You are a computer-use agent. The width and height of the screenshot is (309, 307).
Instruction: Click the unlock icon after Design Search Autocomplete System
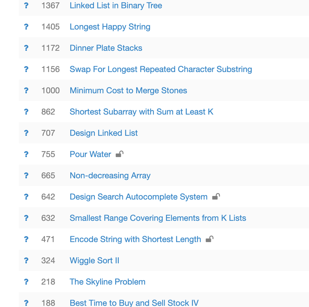[216, 196]
